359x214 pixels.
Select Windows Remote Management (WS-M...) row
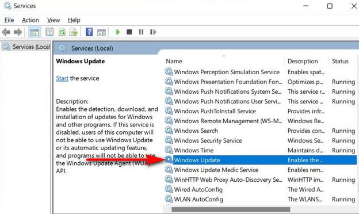coord(261,121)
